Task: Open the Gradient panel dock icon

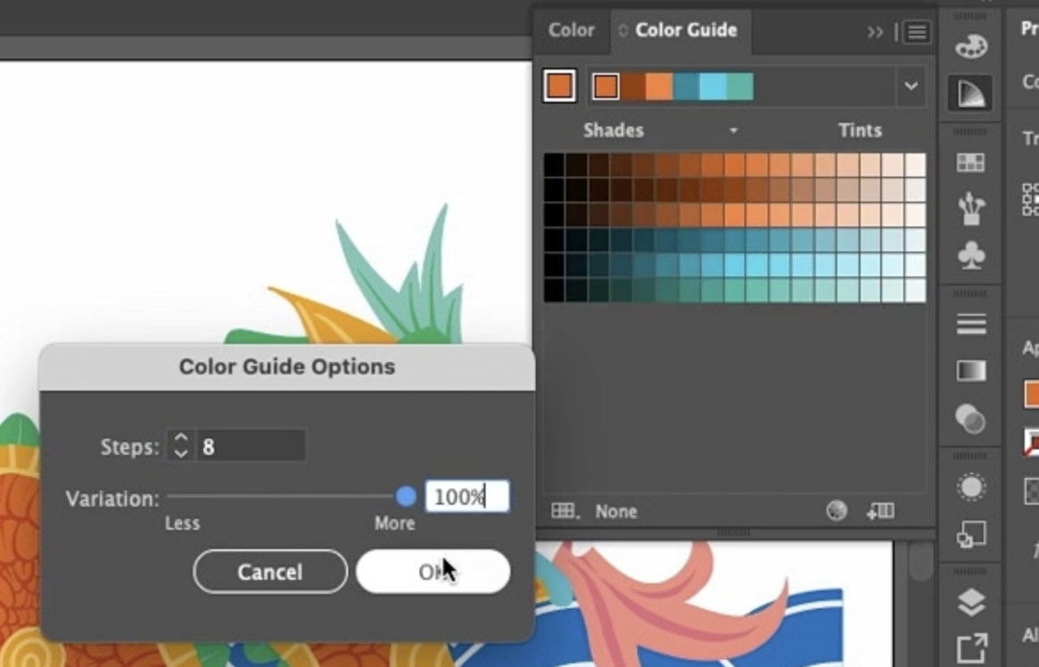Action: coord(971,371)
